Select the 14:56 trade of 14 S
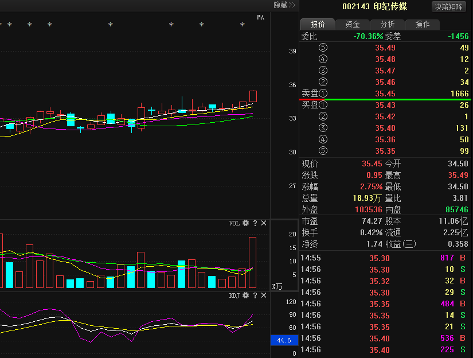 383,316
